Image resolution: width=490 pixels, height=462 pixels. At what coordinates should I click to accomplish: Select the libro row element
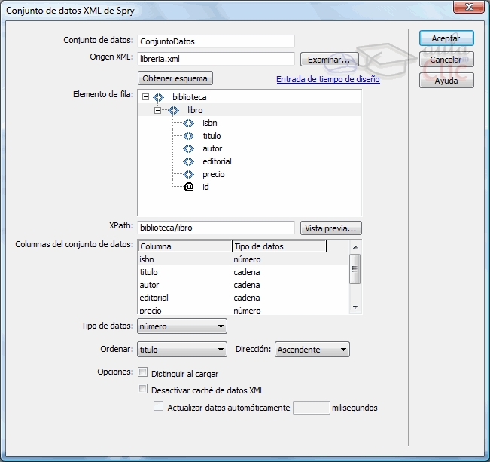(195, 110)
